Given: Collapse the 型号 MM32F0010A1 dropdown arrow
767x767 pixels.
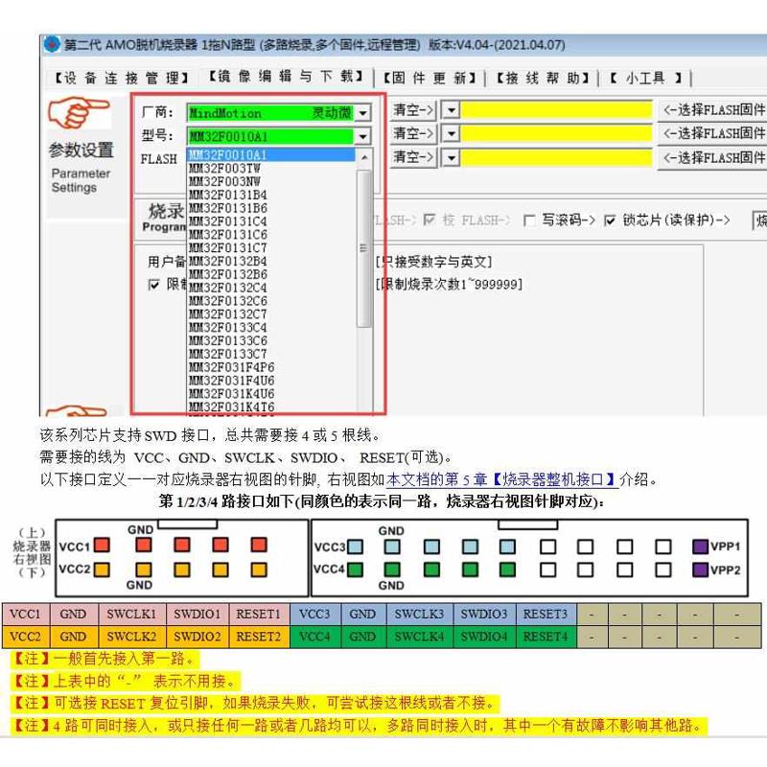Looking at the screenshot, I should click(x=362, y=136).
